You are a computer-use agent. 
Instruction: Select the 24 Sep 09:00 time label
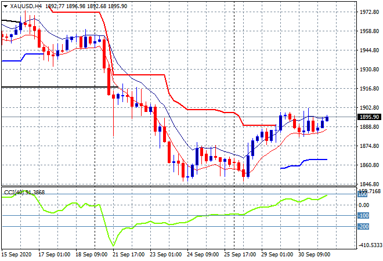[203, 255]
